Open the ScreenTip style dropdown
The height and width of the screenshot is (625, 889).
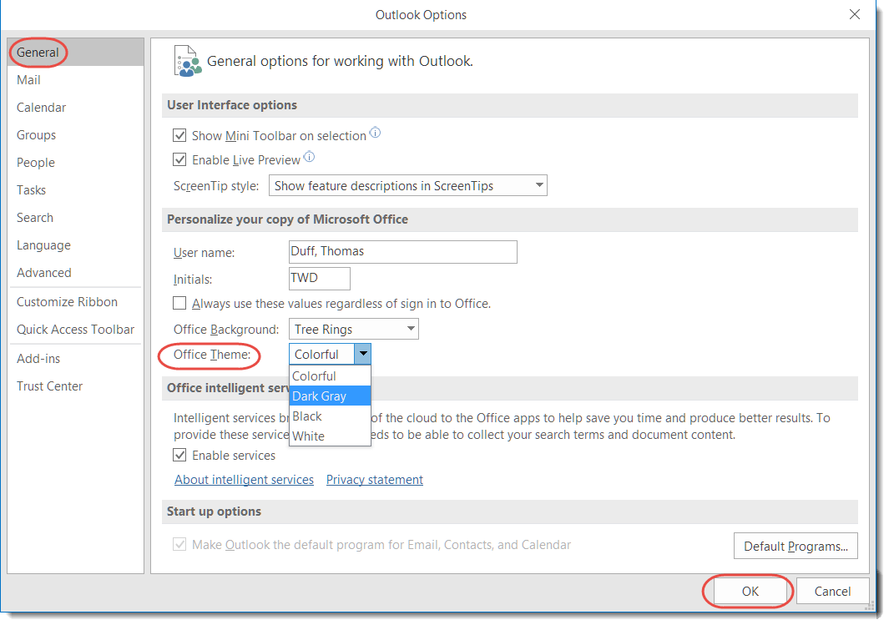[x=538, y=184]
